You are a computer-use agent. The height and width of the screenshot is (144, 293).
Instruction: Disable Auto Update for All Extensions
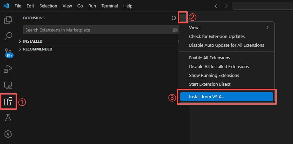[x=226, y=45]
